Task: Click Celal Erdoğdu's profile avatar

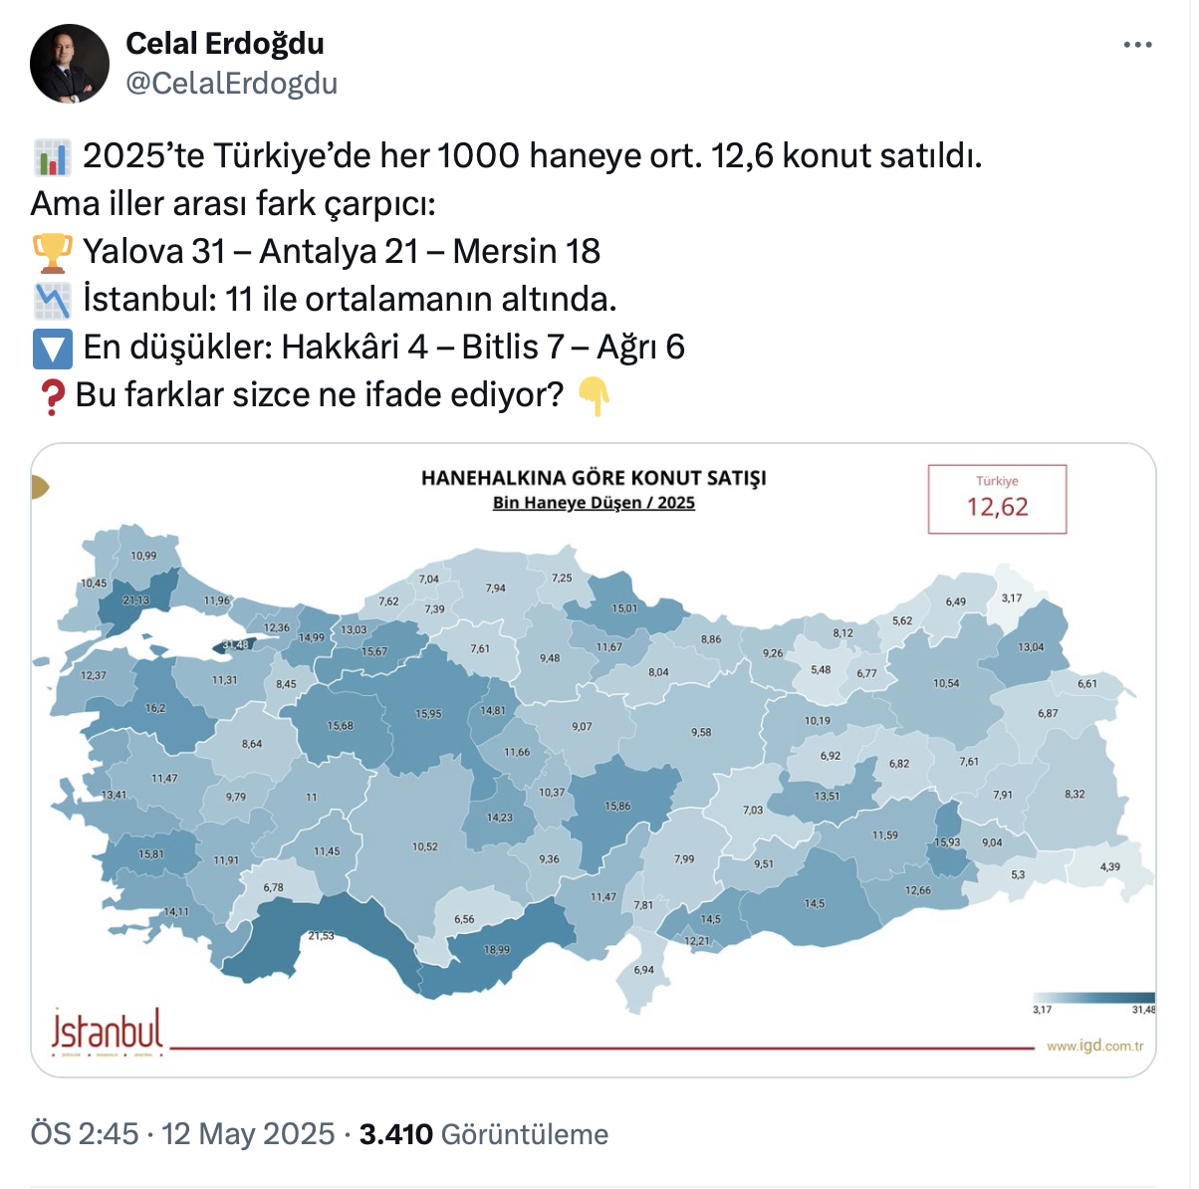Action: click(70, 65)
